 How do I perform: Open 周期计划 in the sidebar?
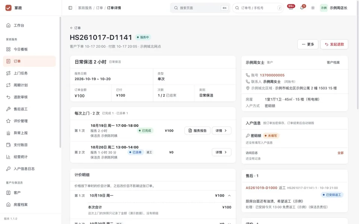(29, 85)
